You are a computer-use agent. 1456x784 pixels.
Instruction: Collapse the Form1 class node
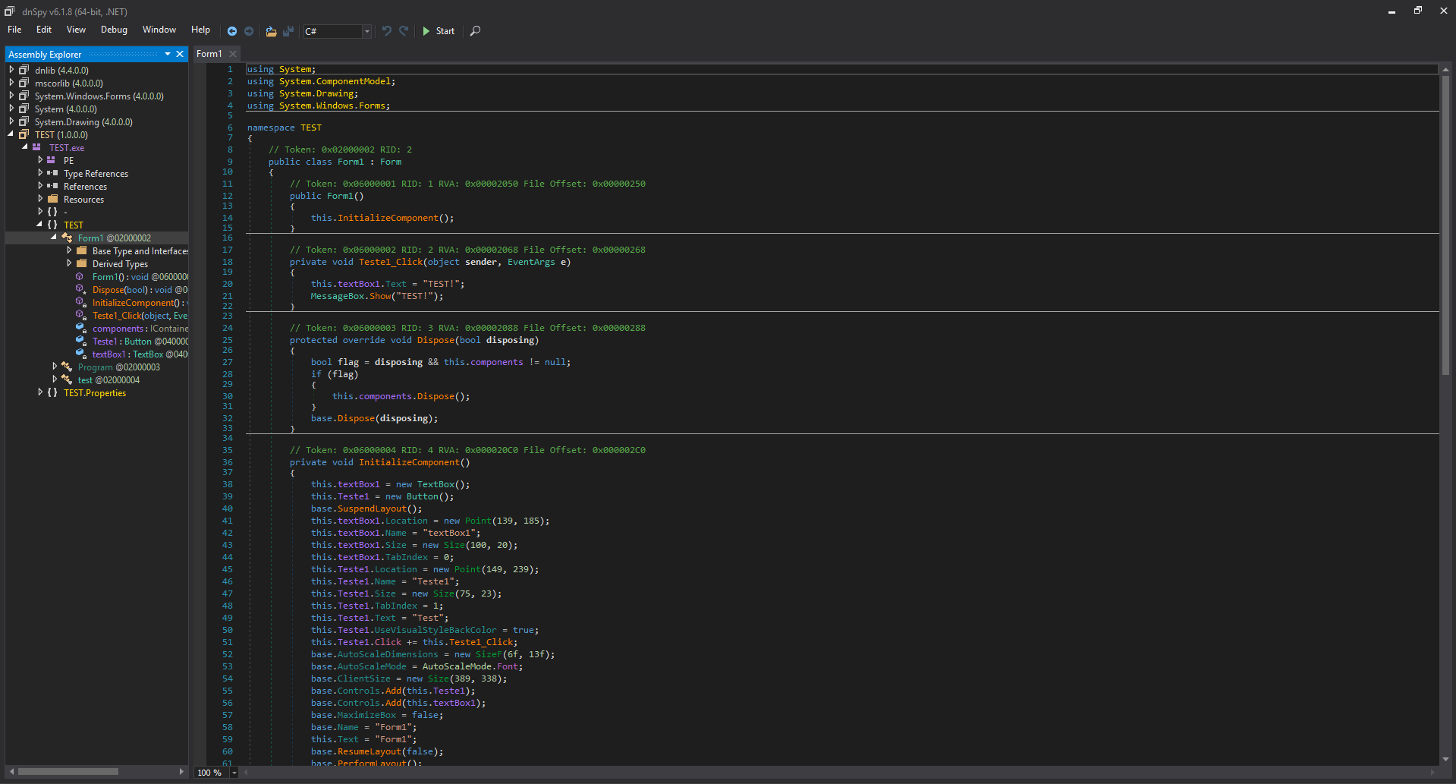click(x=54, y=238)
